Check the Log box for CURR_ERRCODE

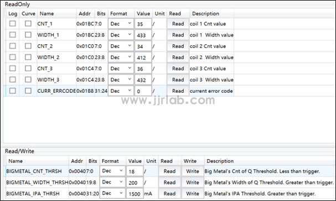click(13, 91)
